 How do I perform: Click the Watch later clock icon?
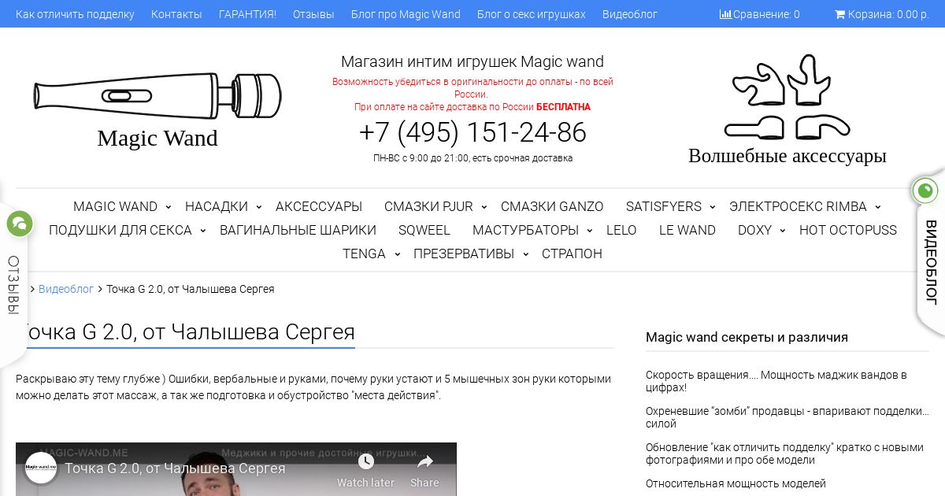click(x=365, y=461)
